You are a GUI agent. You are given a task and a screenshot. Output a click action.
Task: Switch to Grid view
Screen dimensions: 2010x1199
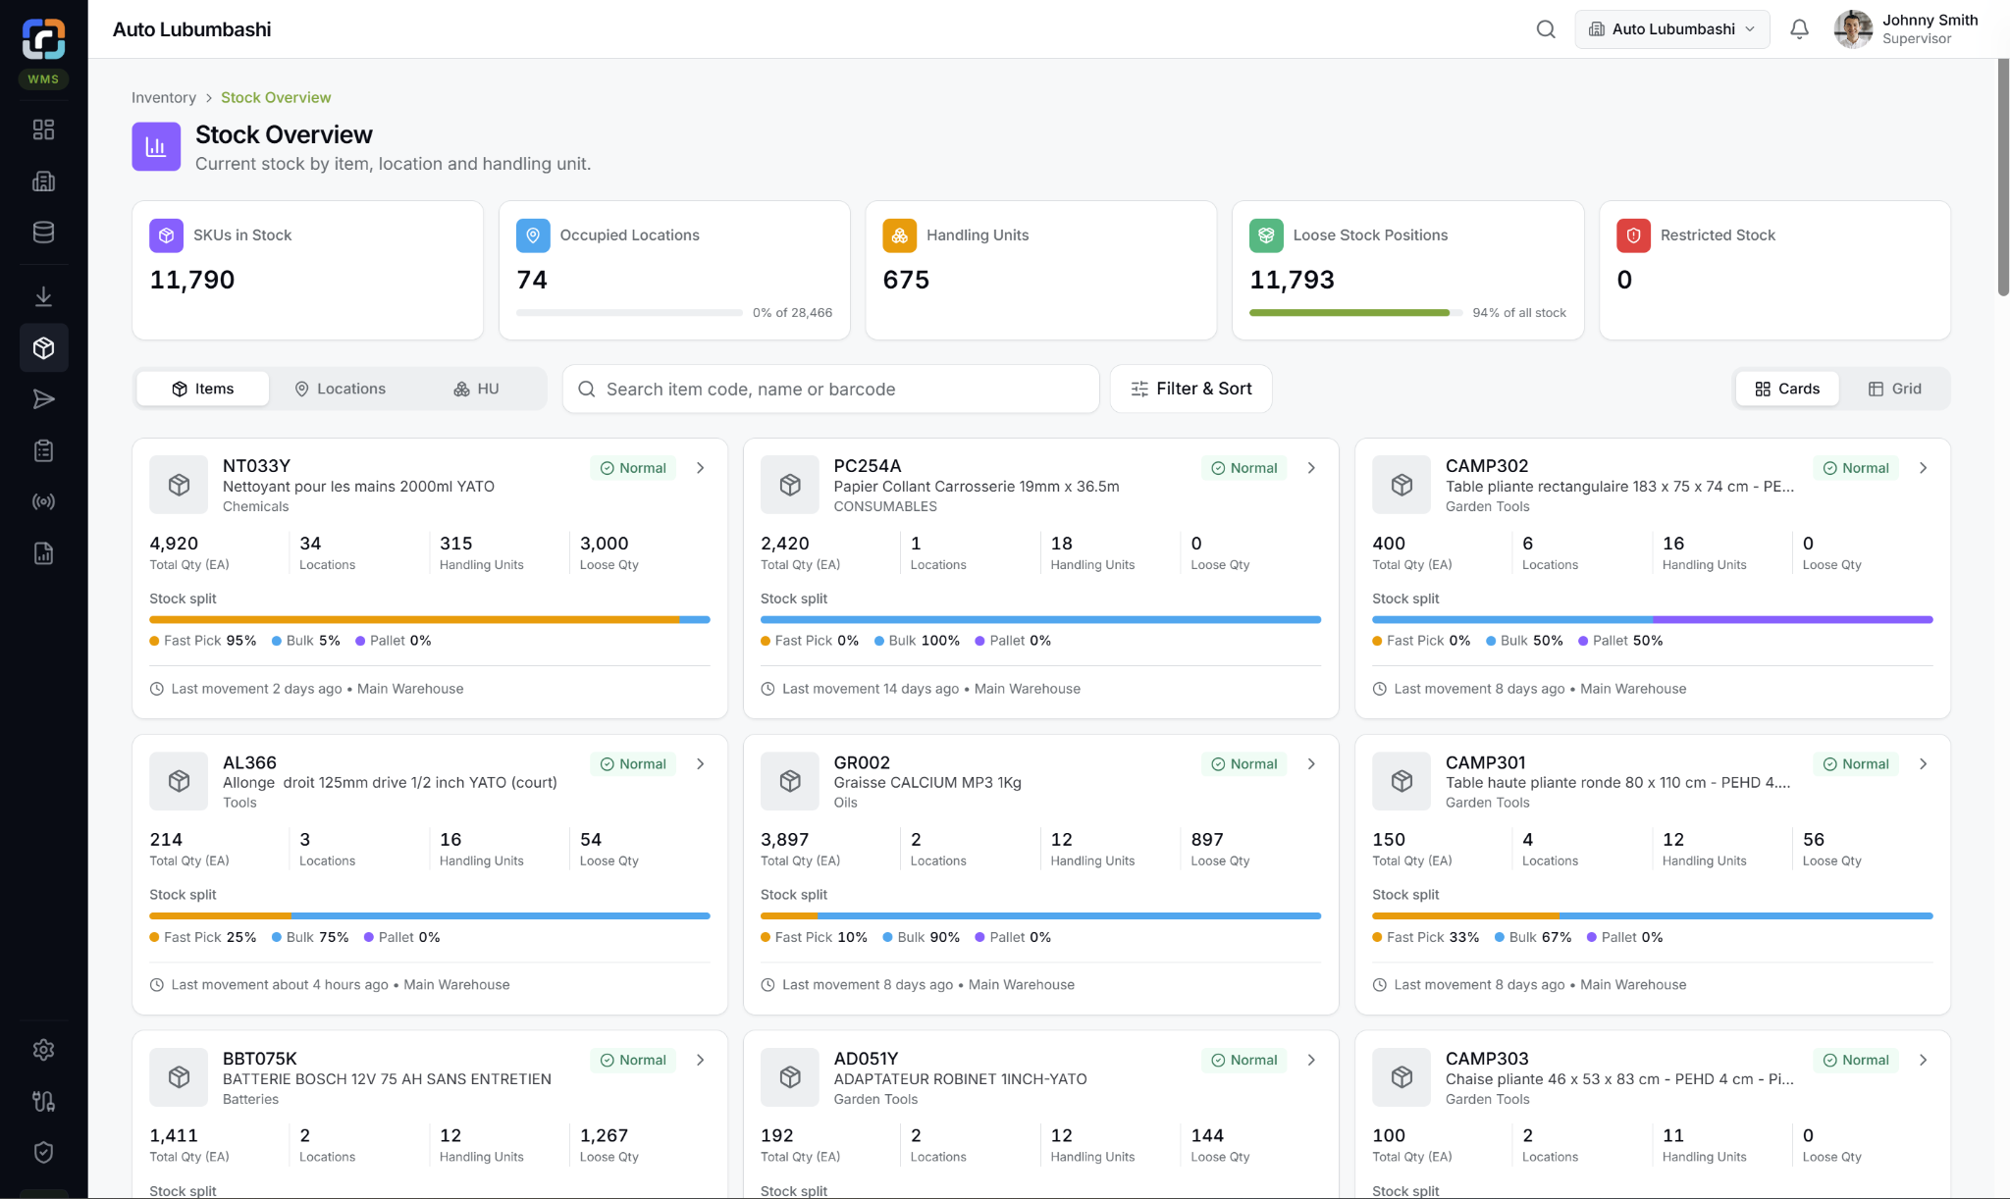click(x=1894, y=389)
